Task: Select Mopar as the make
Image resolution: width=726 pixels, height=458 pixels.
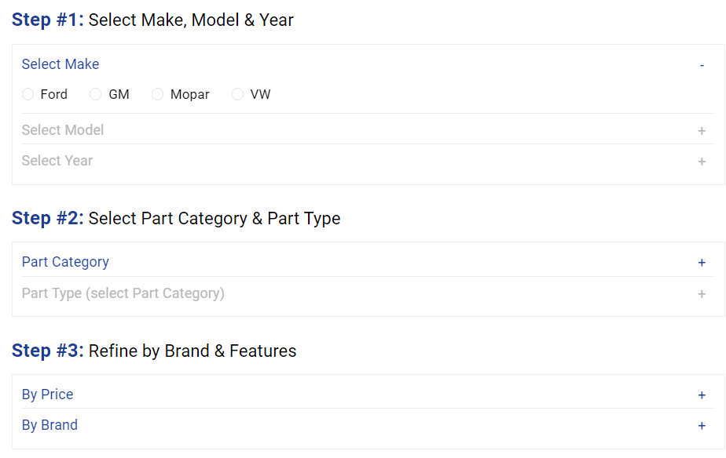Action: [x=157, y=94]
